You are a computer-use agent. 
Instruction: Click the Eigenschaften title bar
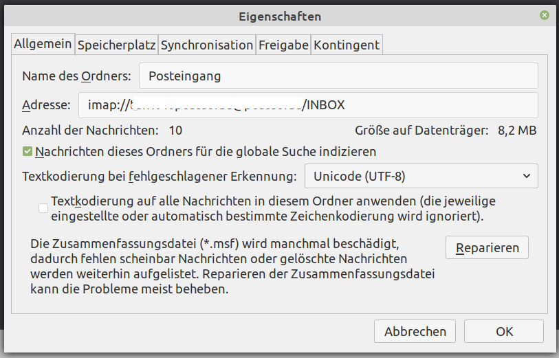coord(279,15)
